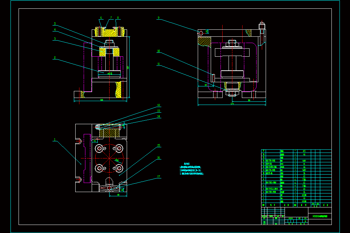Select the 48 dimension below the plan view

(x=118, y=195)
